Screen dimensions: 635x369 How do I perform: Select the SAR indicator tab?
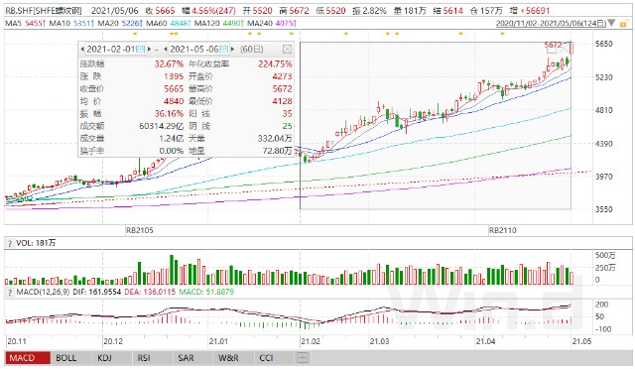click(186, 358)
